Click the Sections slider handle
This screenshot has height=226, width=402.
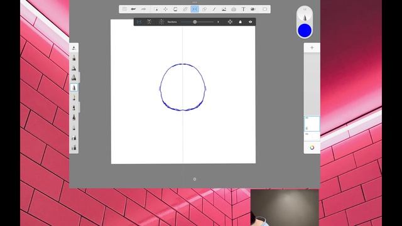point(195,22)
